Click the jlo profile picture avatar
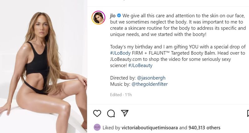This screenshot has height=133, width=249. [x=98, y=17]
